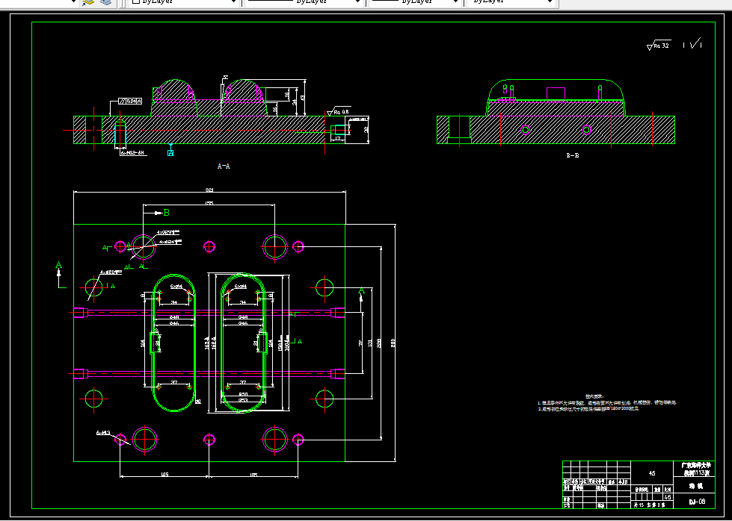This screenshot has width=732, height=521.
Task: Click the Make Object's Layer Current icon
Action: [x=87, y=2]
